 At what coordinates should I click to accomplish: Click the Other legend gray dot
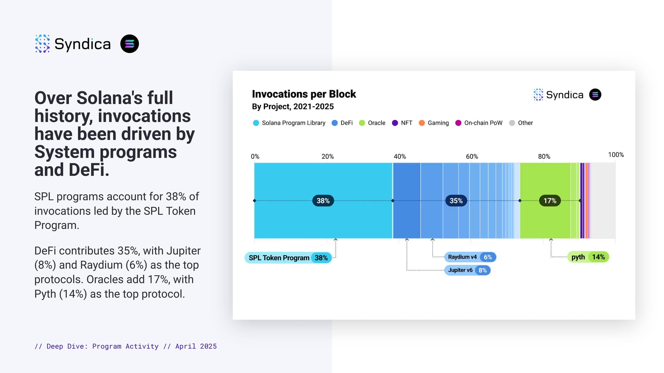(512, 123)
